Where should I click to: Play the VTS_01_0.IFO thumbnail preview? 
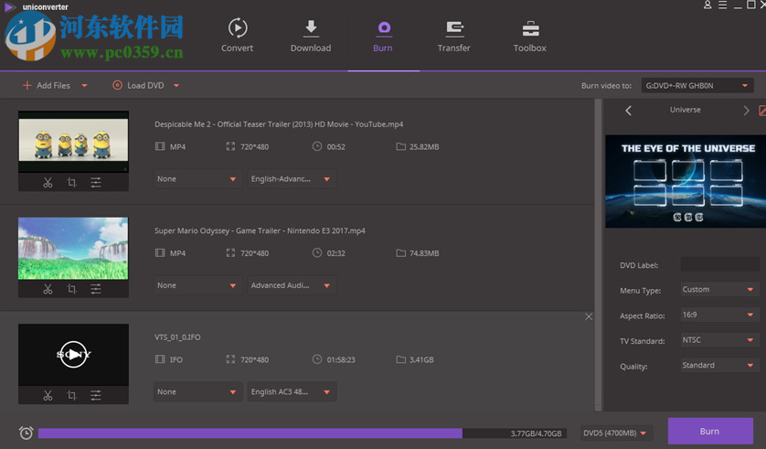coord(73,354)
